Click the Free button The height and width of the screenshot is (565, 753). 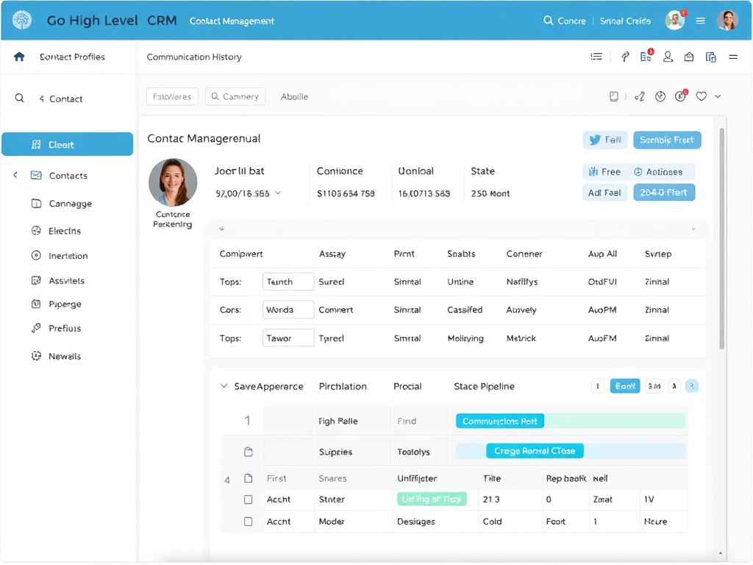(x=604, y=171)
